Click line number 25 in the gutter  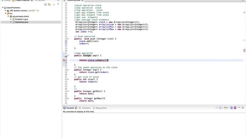point(66,39)
